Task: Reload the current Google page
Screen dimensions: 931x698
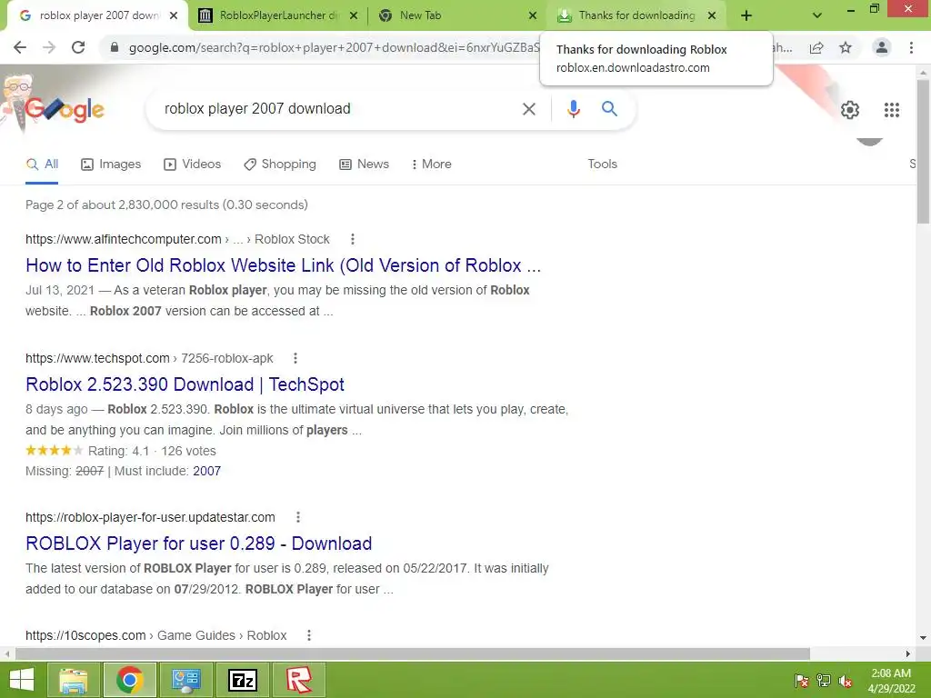Action: [78, 47]
